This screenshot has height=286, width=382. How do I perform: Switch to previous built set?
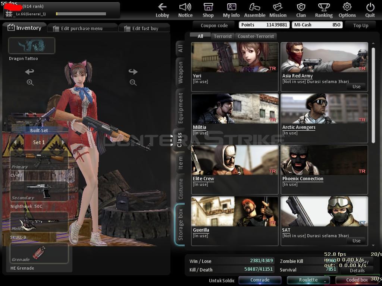pyautogui.click(x=16, y=142)
